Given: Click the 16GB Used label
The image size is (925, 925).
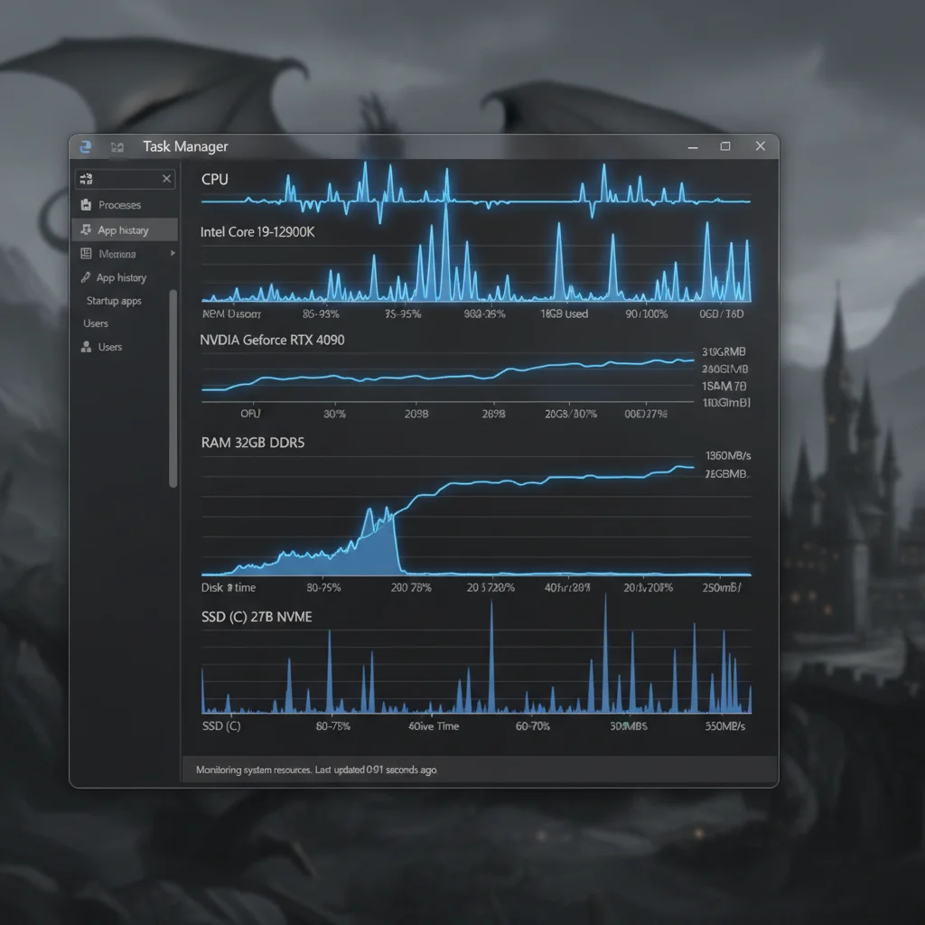Looking at the screenshot, I should coord(564,313).
